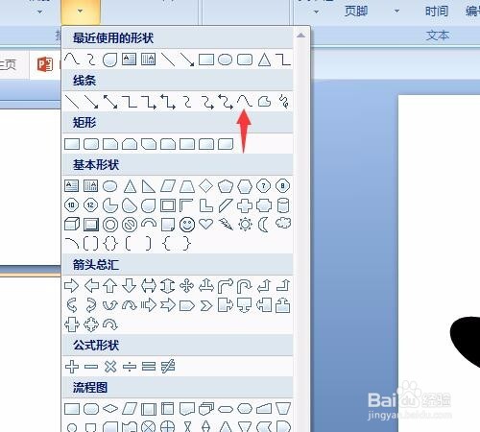Insert the Right Triangle basic shape
480x432 pixels.
tap(149, 186)
